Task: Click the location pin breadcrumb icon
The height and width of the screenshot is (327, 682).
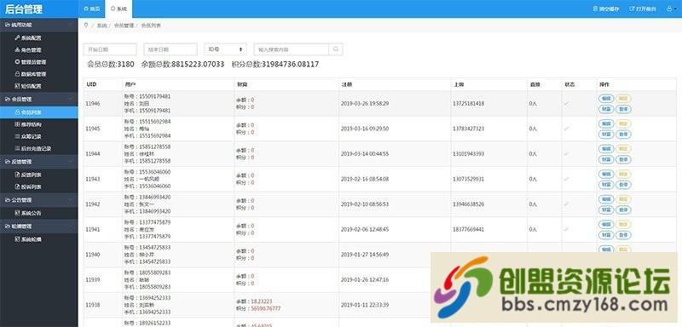Action: tap(86, 26)
